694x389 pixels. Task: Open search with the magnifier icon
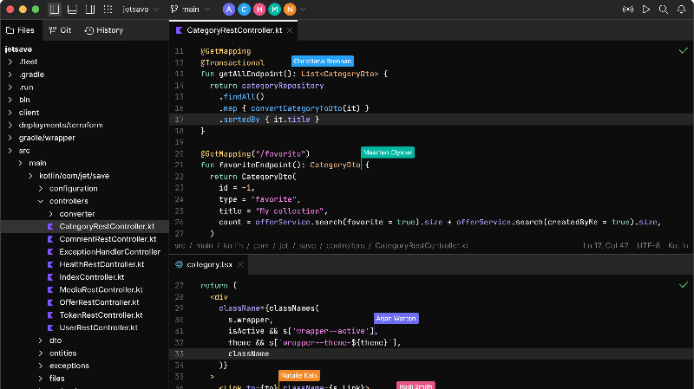click(x=662, y=10)
